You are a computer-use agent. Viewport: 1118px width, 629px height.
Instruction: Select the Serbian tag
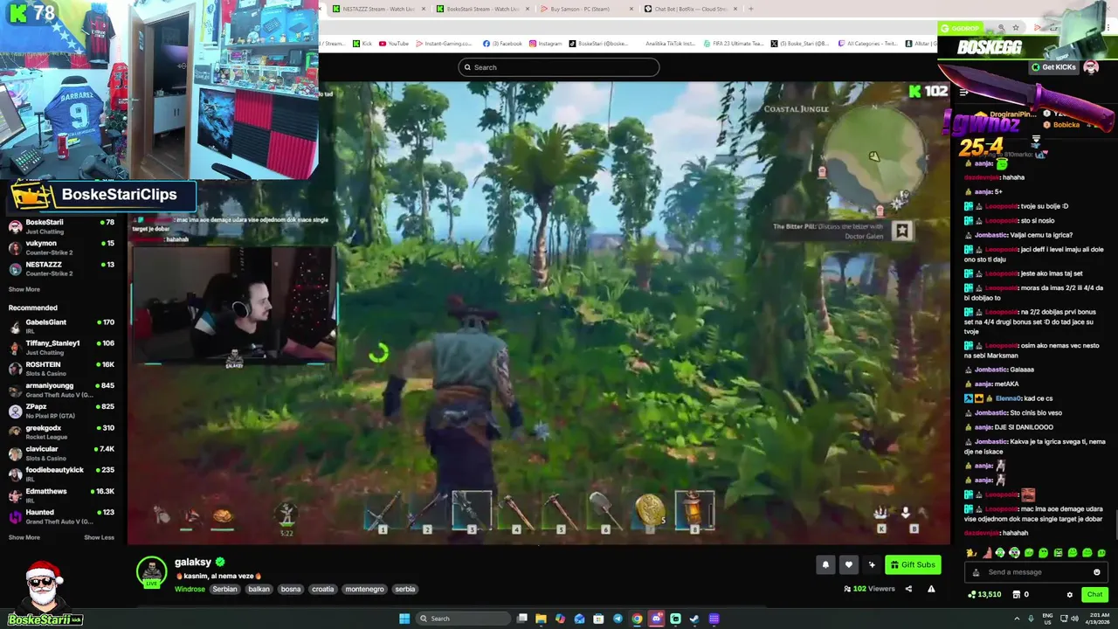(x=224, y=589)
